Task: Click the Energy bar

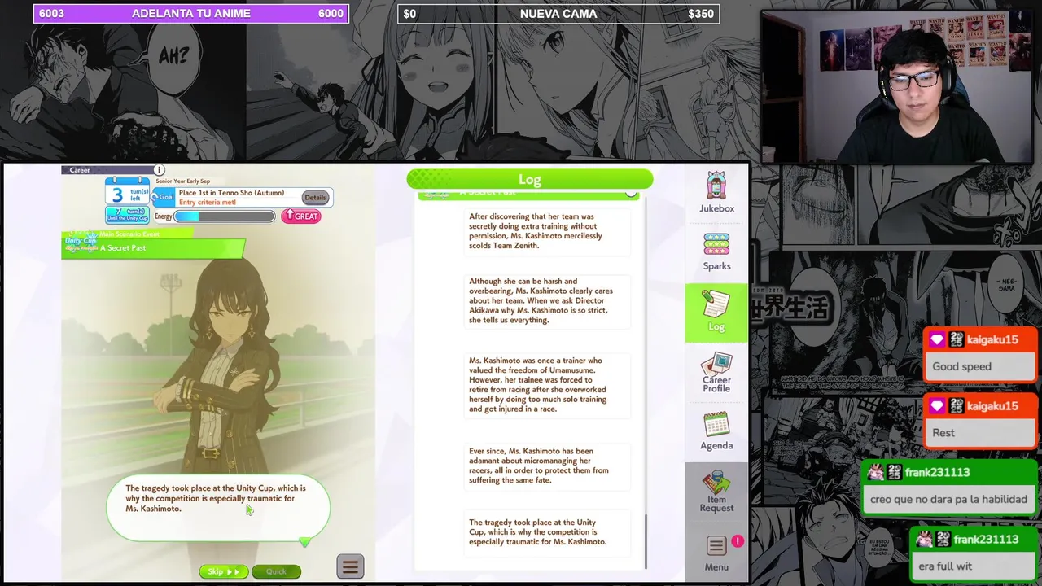Action: click(225, 216)
